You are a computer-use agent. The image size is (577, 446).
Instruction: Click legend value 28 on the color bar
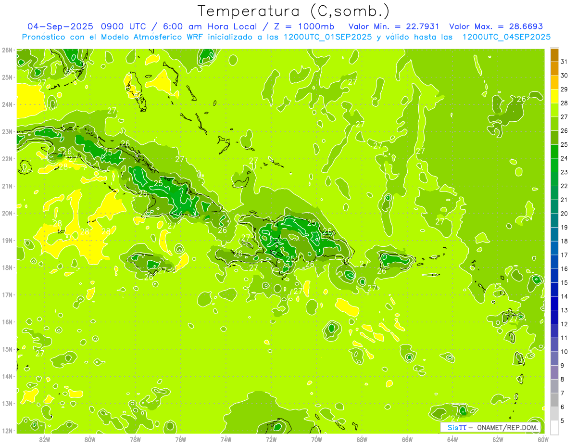(x=564, y=103)
